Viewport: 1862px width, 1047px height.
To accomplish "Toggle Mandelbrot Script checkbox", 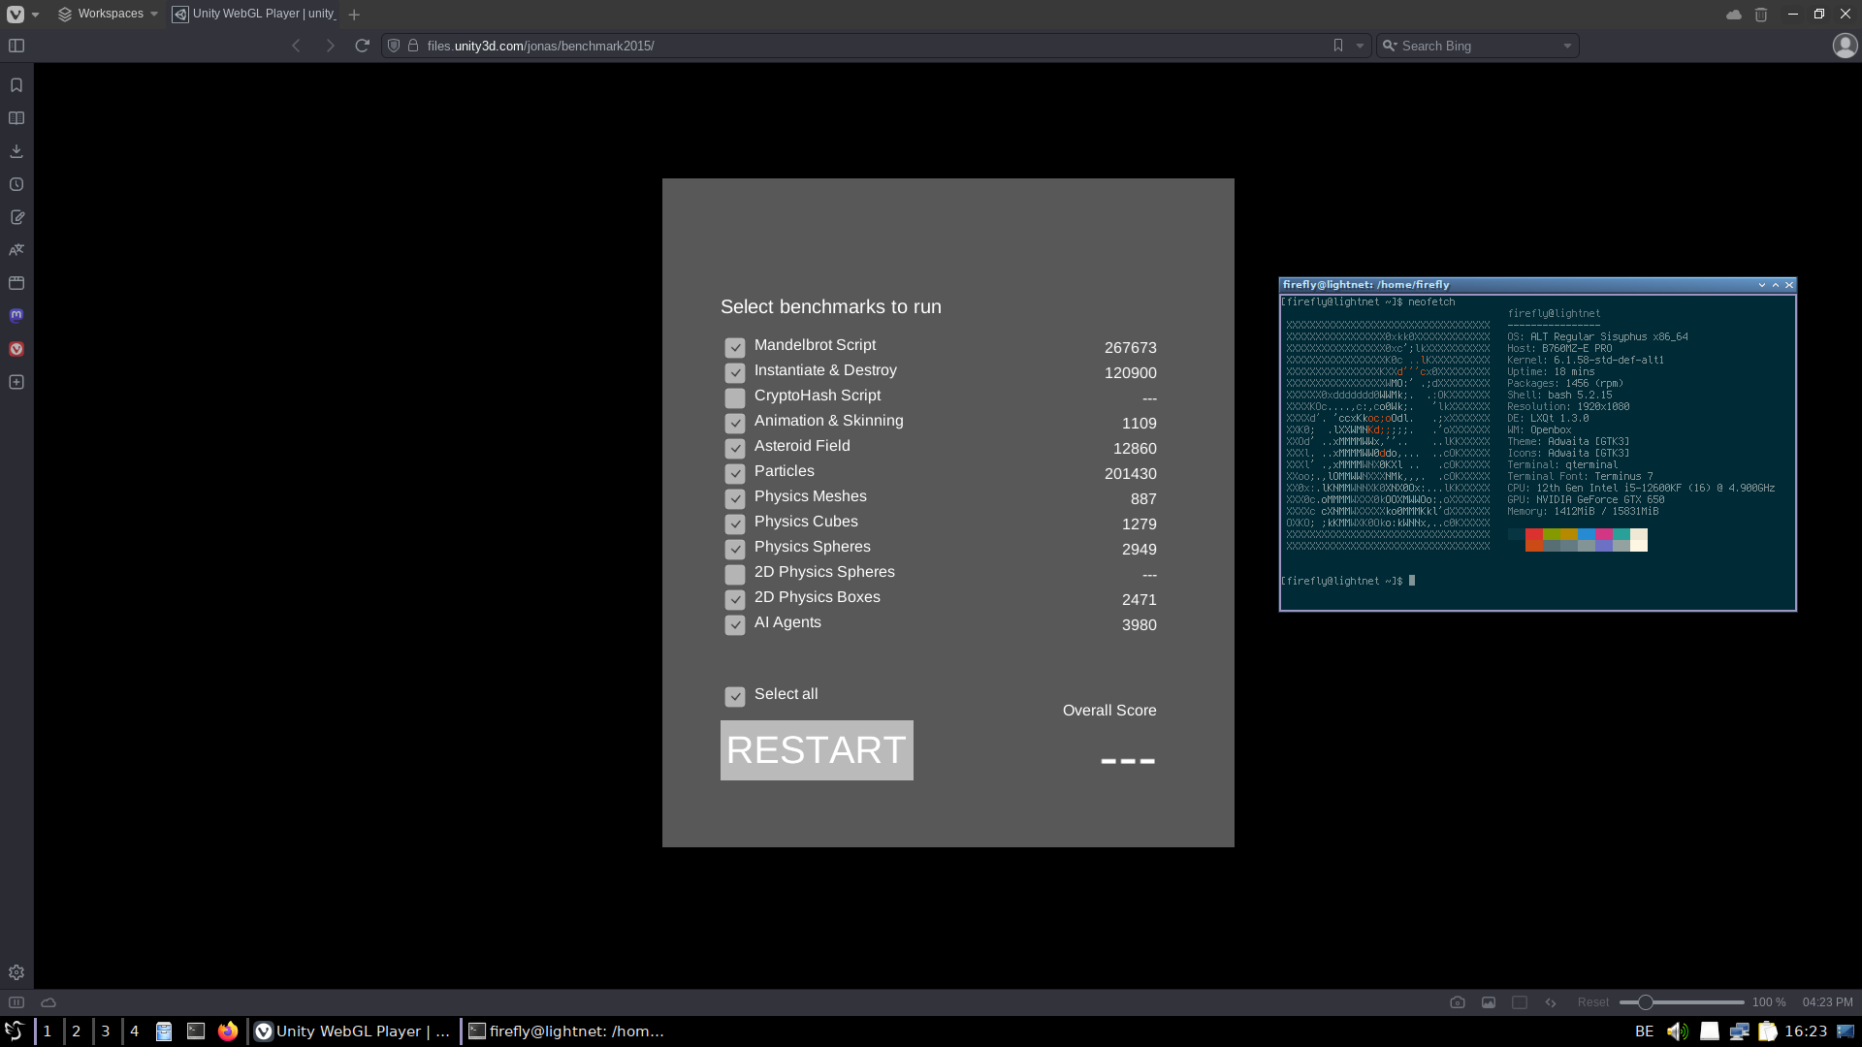I will (735, 347).
